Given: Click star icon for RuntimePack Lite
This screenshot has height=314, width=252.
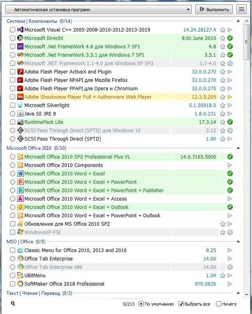Looking at the screenshot, I should pyautogui.click(x=222, y=122).
